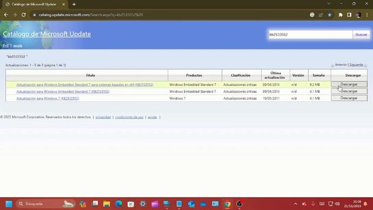The image size is (373, 210).
Task: Click the Google Lens icon in address bar
Action: pyautogui.click(x=312, y=15)
